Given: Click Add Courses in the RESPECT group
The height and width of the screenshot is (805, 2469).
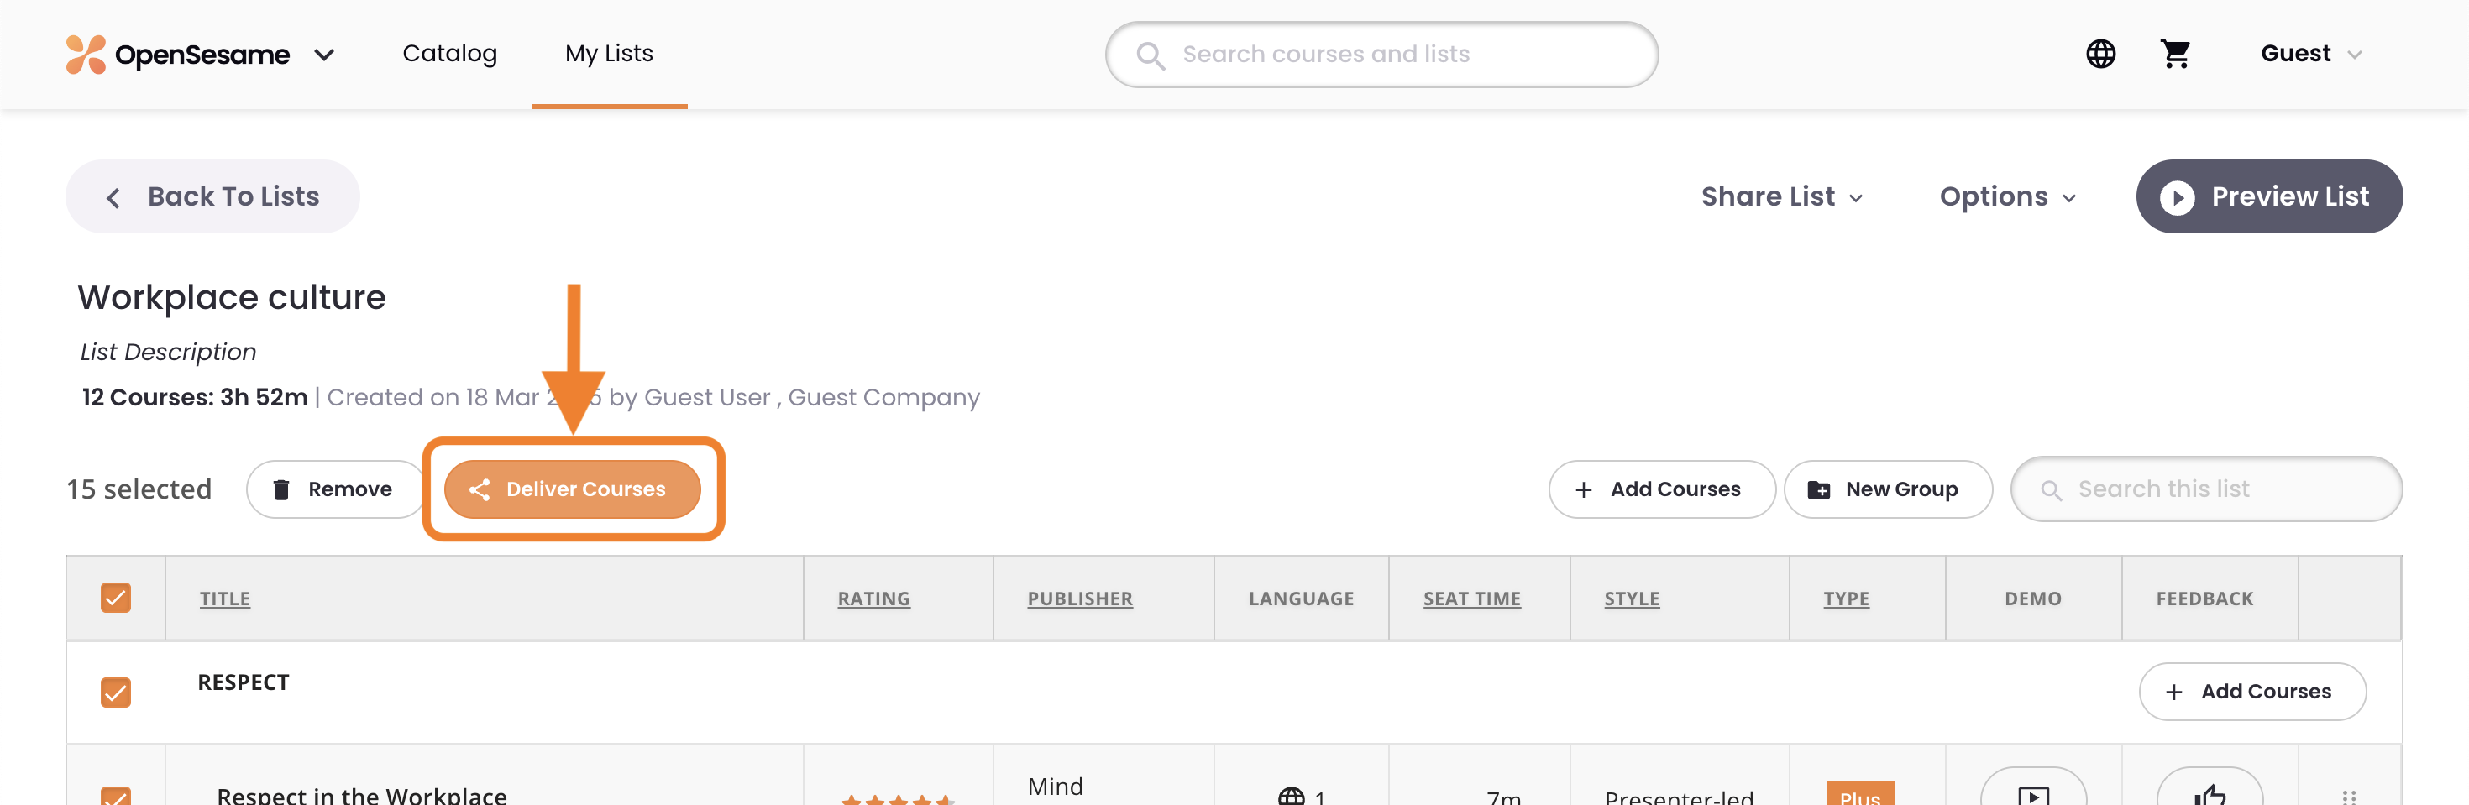Looking at the screenshot, I should pos(2251,691).
